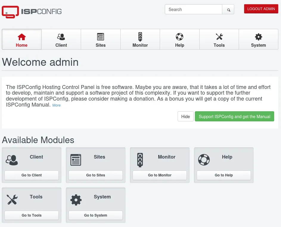Choose the Go to Help button
Screen dimensions: 281x227
click(224, 175)
